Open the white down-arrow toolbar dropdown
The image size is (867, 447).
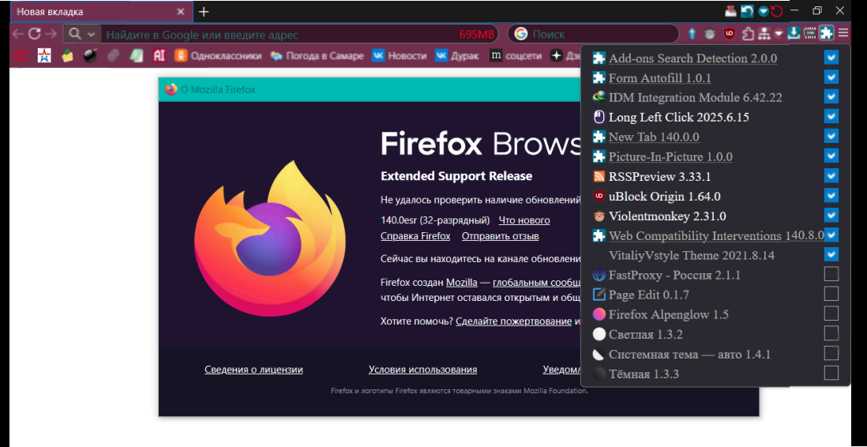(x=779, y=34)
